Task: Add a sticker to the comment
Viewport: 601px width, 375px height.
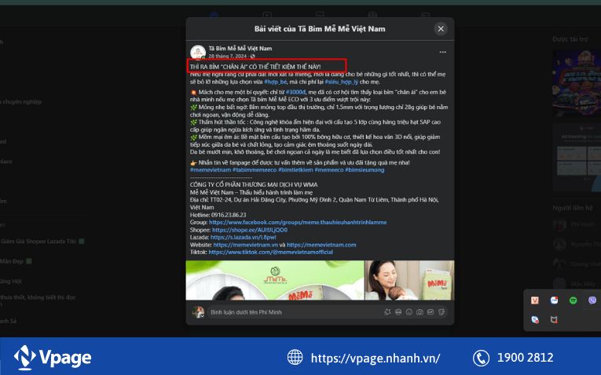Action: coord(442,312)
